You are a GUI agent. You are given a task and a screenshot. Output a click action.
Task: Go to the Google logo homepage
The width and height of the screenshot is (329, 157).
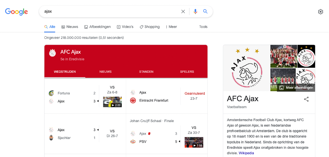point(16,12)
